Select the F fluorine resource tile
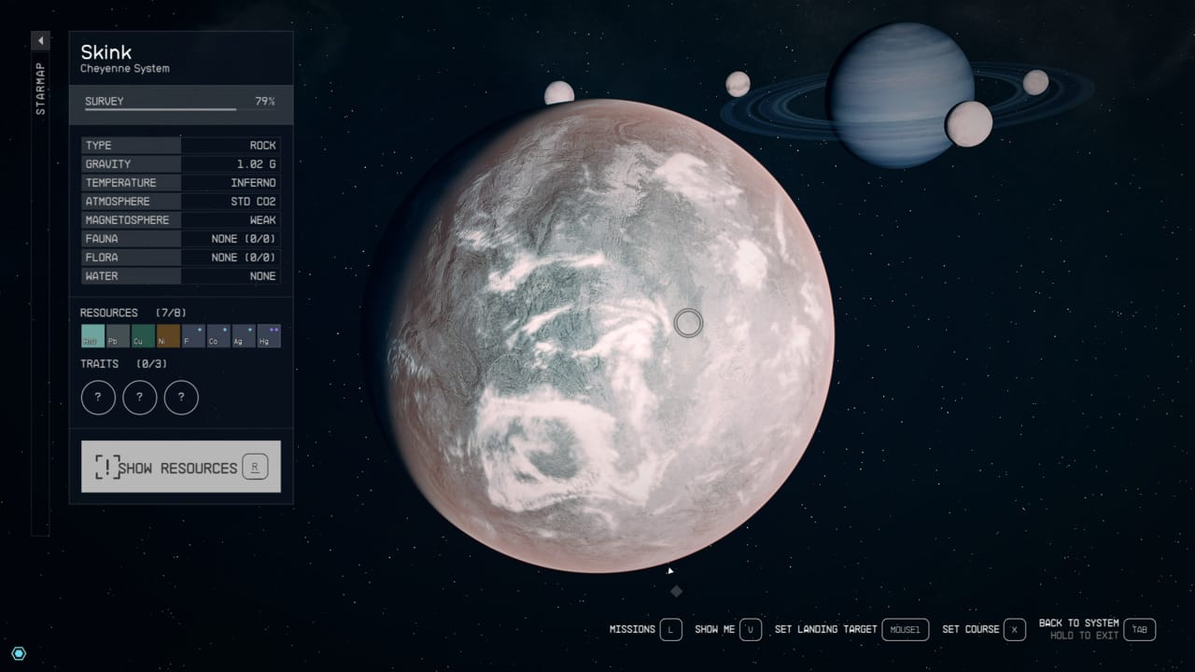Image resolution: width=1195 pixels, height=672 pixels. coord(193,336)
